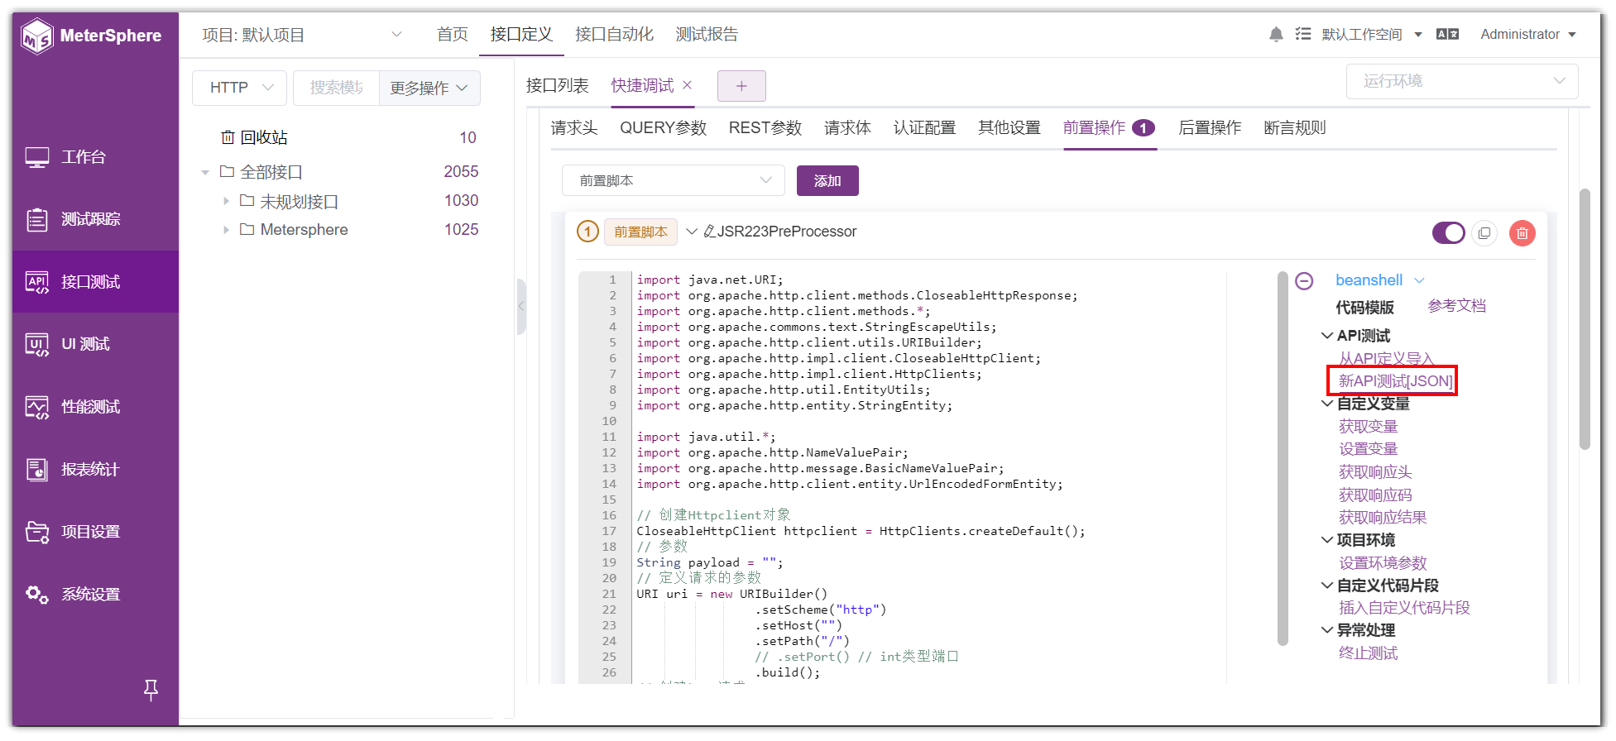1616x741 pixels.
Task: Open 报表统计 report statistics module
Action: [91, 470]
